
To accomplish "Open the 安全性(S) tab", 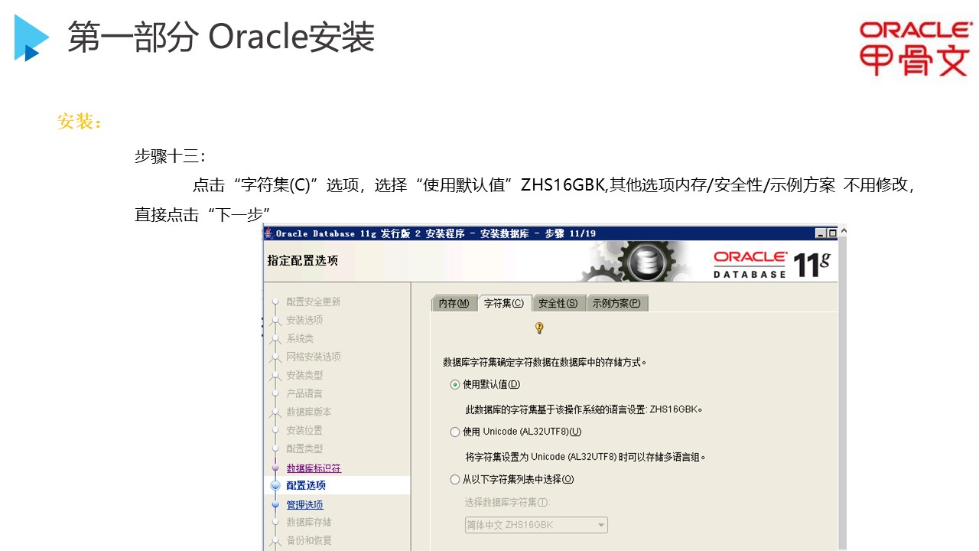I will [558, 303].
